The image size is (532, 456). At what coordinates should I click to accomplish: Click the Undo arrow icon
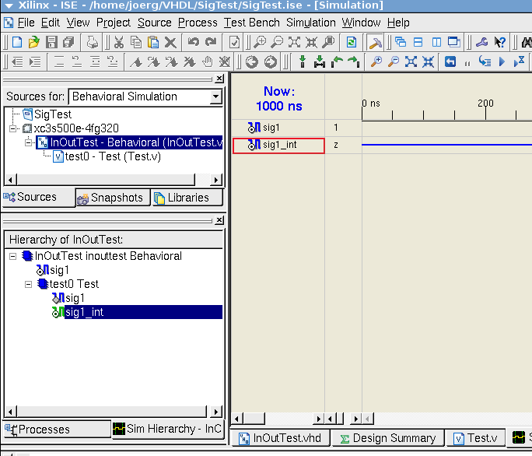click(194, 42)
